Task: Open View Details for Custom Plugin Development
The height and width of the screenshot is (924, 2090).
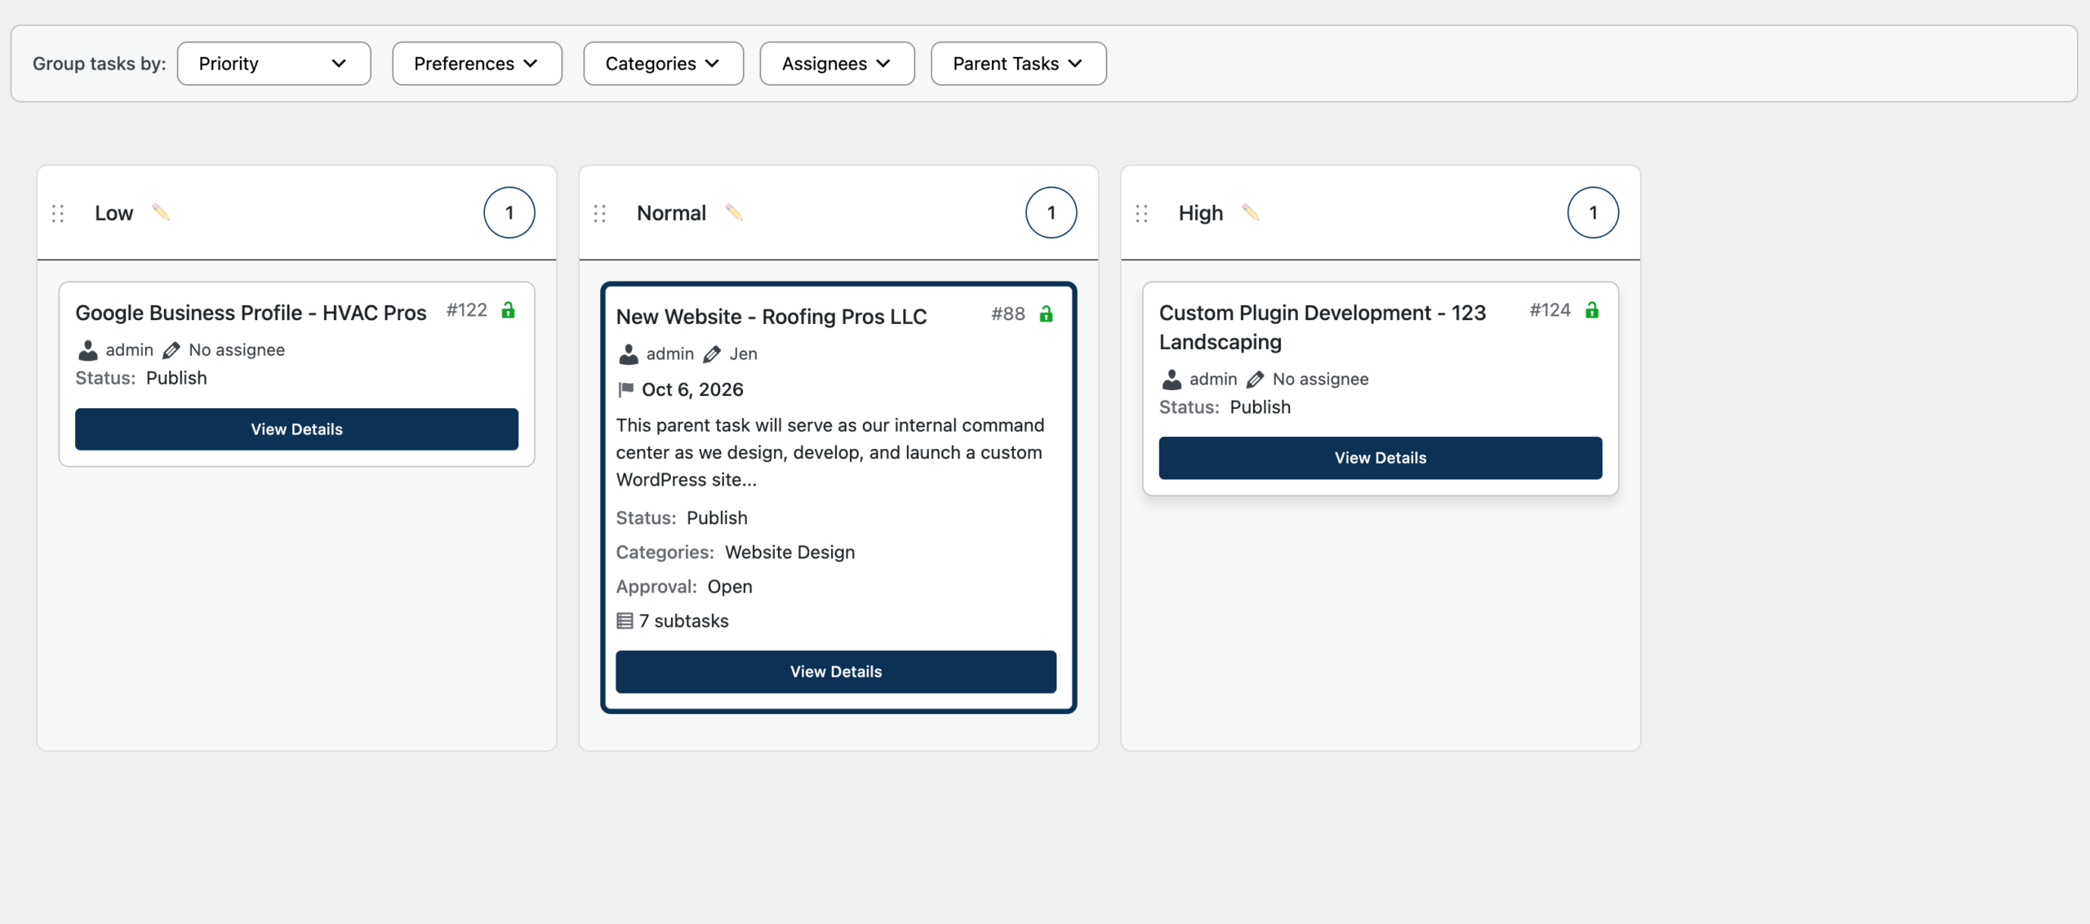Action: pyautogui.click(x=1380, y=458)
